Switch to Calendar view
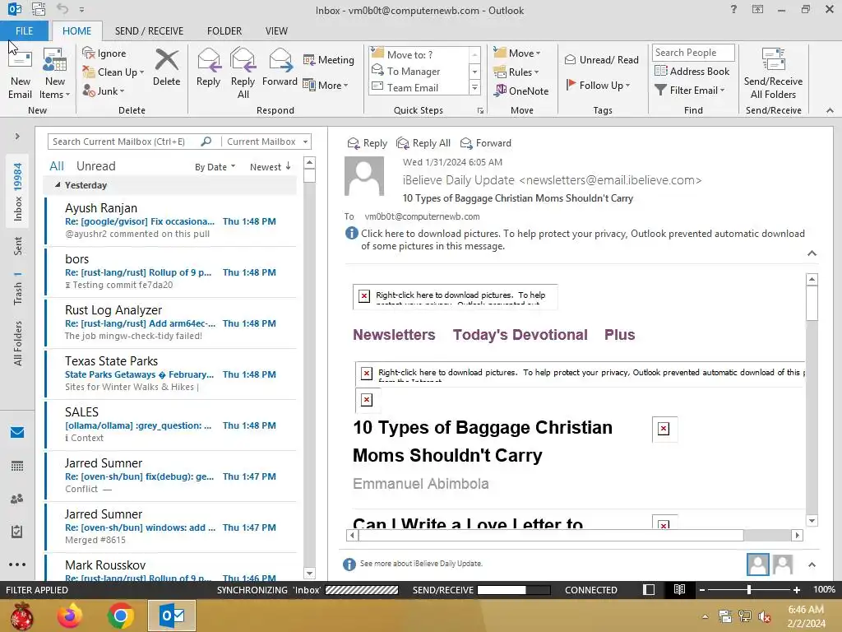 tap(17, 466)
